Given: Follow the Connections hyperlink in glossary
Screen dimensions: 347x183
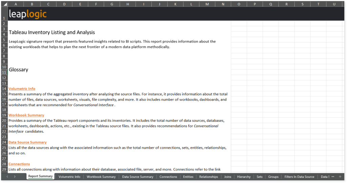Looking at the screenshot, I should tap(19, 164).
